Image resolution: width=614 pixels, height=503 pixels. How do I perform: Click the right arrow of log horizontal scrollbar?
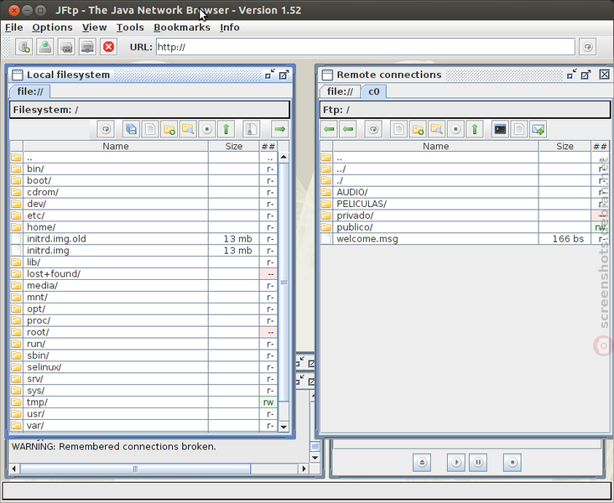(x=304, y=468)
